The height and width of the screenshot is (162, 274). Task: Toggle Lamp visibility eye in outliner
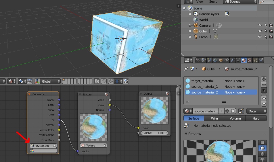coord(260,37)
